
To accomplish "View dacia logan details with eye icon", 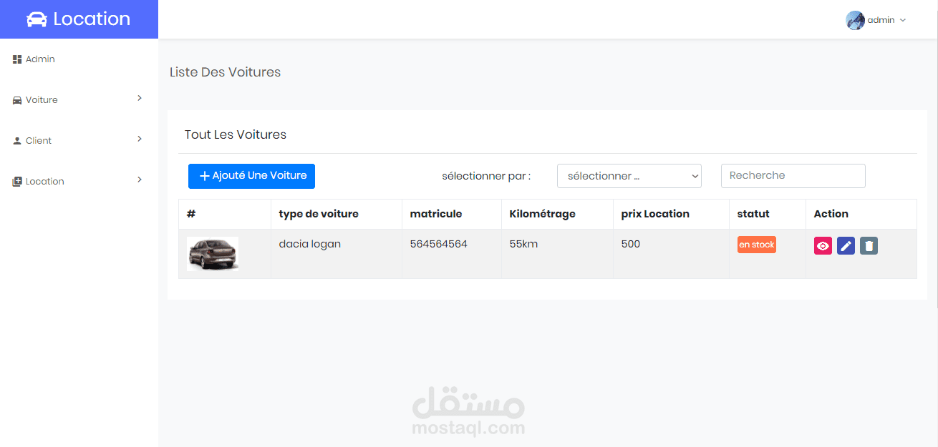I will 823,246.
